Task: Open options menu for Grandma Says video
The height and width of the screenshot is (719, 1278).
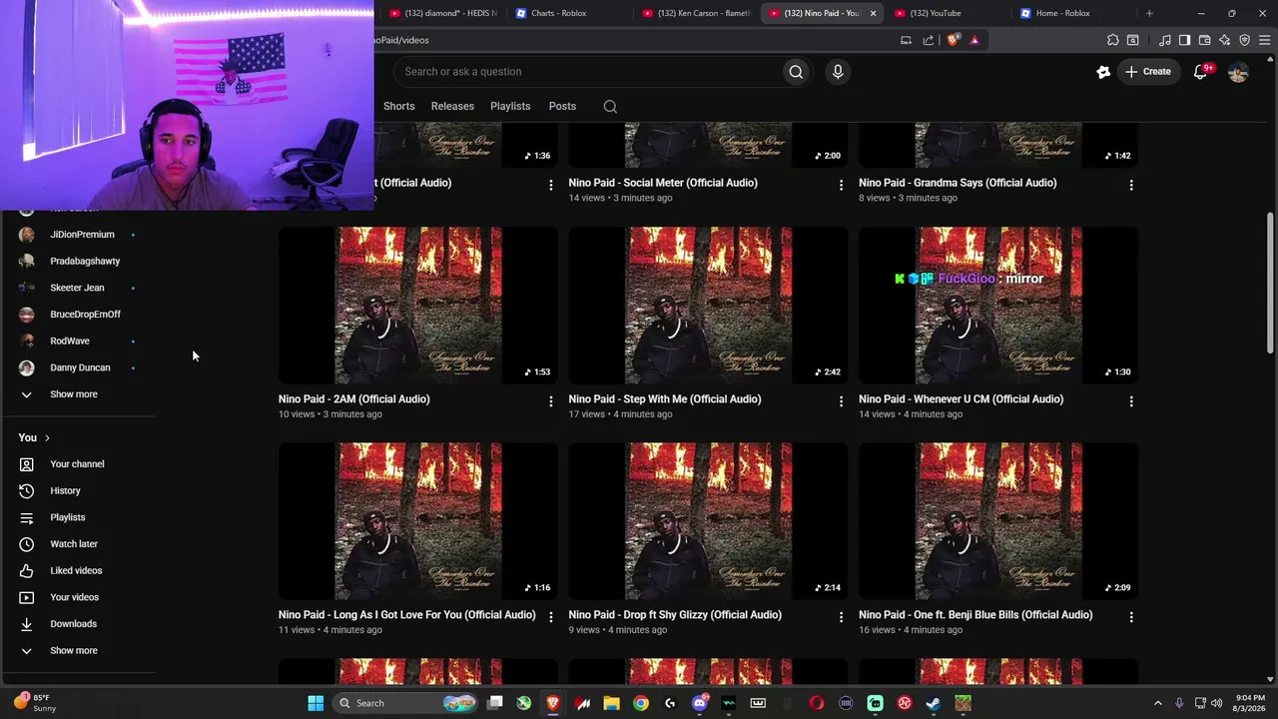Action: pos(1131,185)
